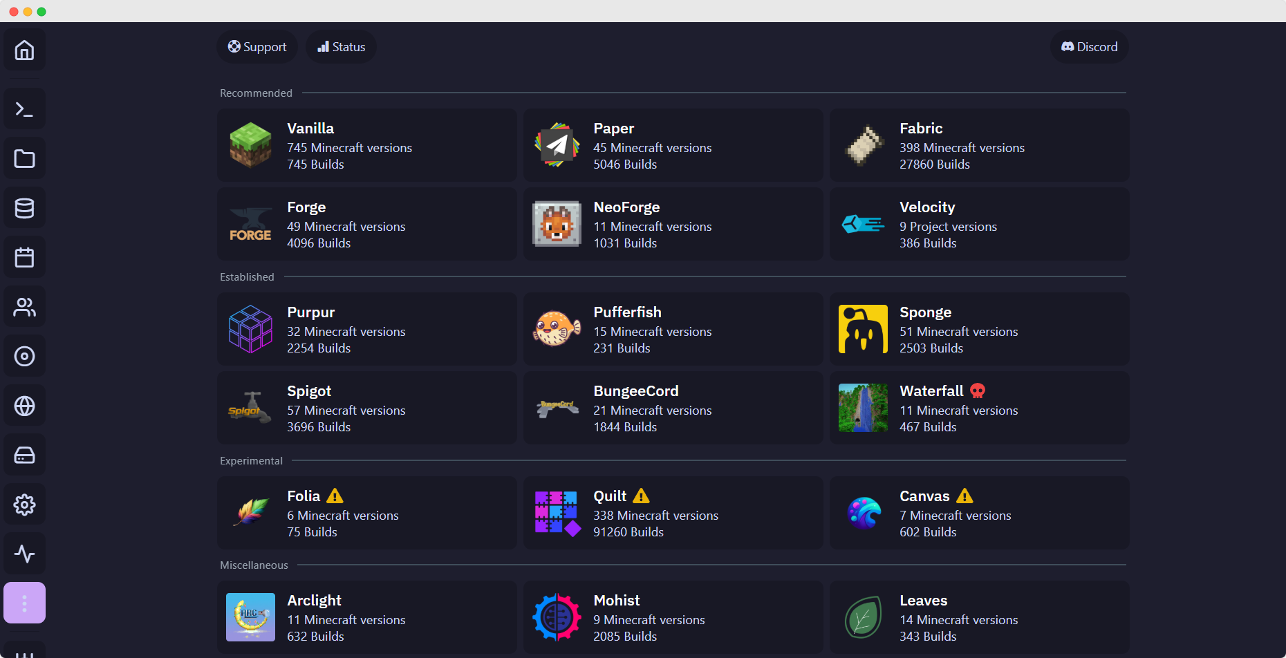The height and width of the screenshot is (658, 1286).
Task: Click the Vanilla grass block icon
Action: 250,145
